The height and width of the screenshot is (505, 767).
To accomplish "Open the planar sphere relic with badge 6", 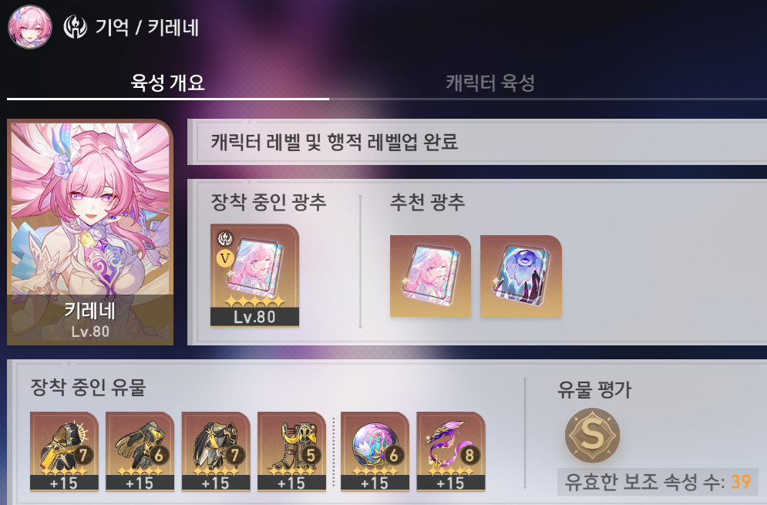I will coord(375,451).
